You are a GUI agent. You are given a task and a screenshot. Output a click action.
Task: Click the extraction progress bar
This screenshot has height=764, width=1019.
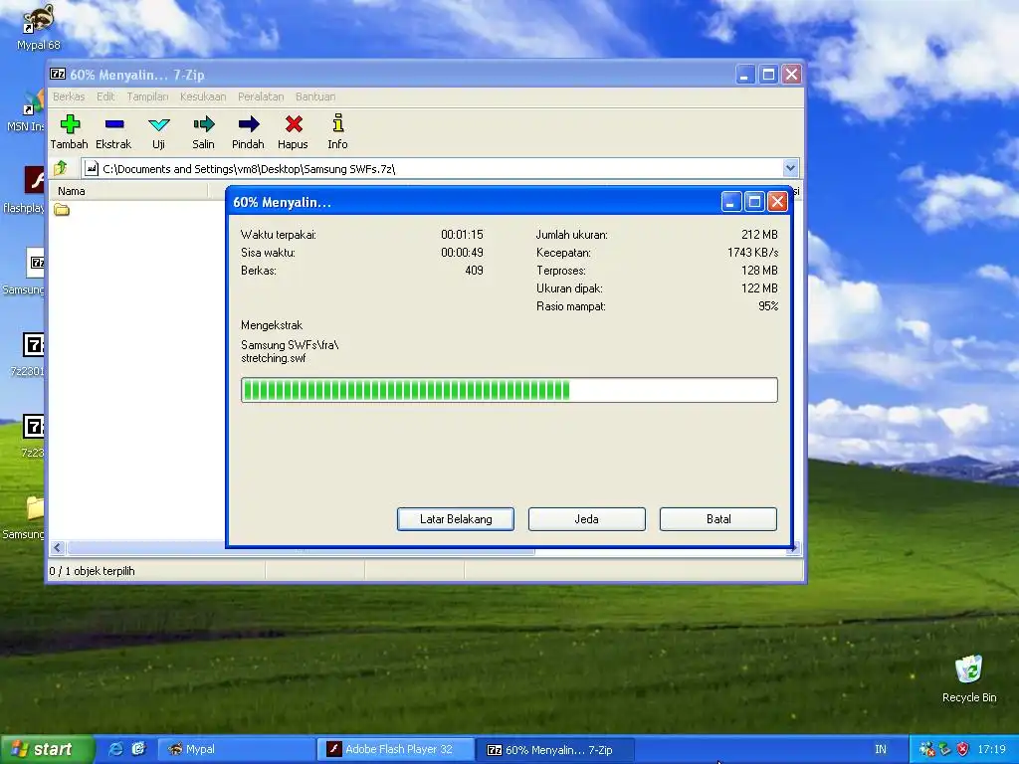tap(509, 390)
